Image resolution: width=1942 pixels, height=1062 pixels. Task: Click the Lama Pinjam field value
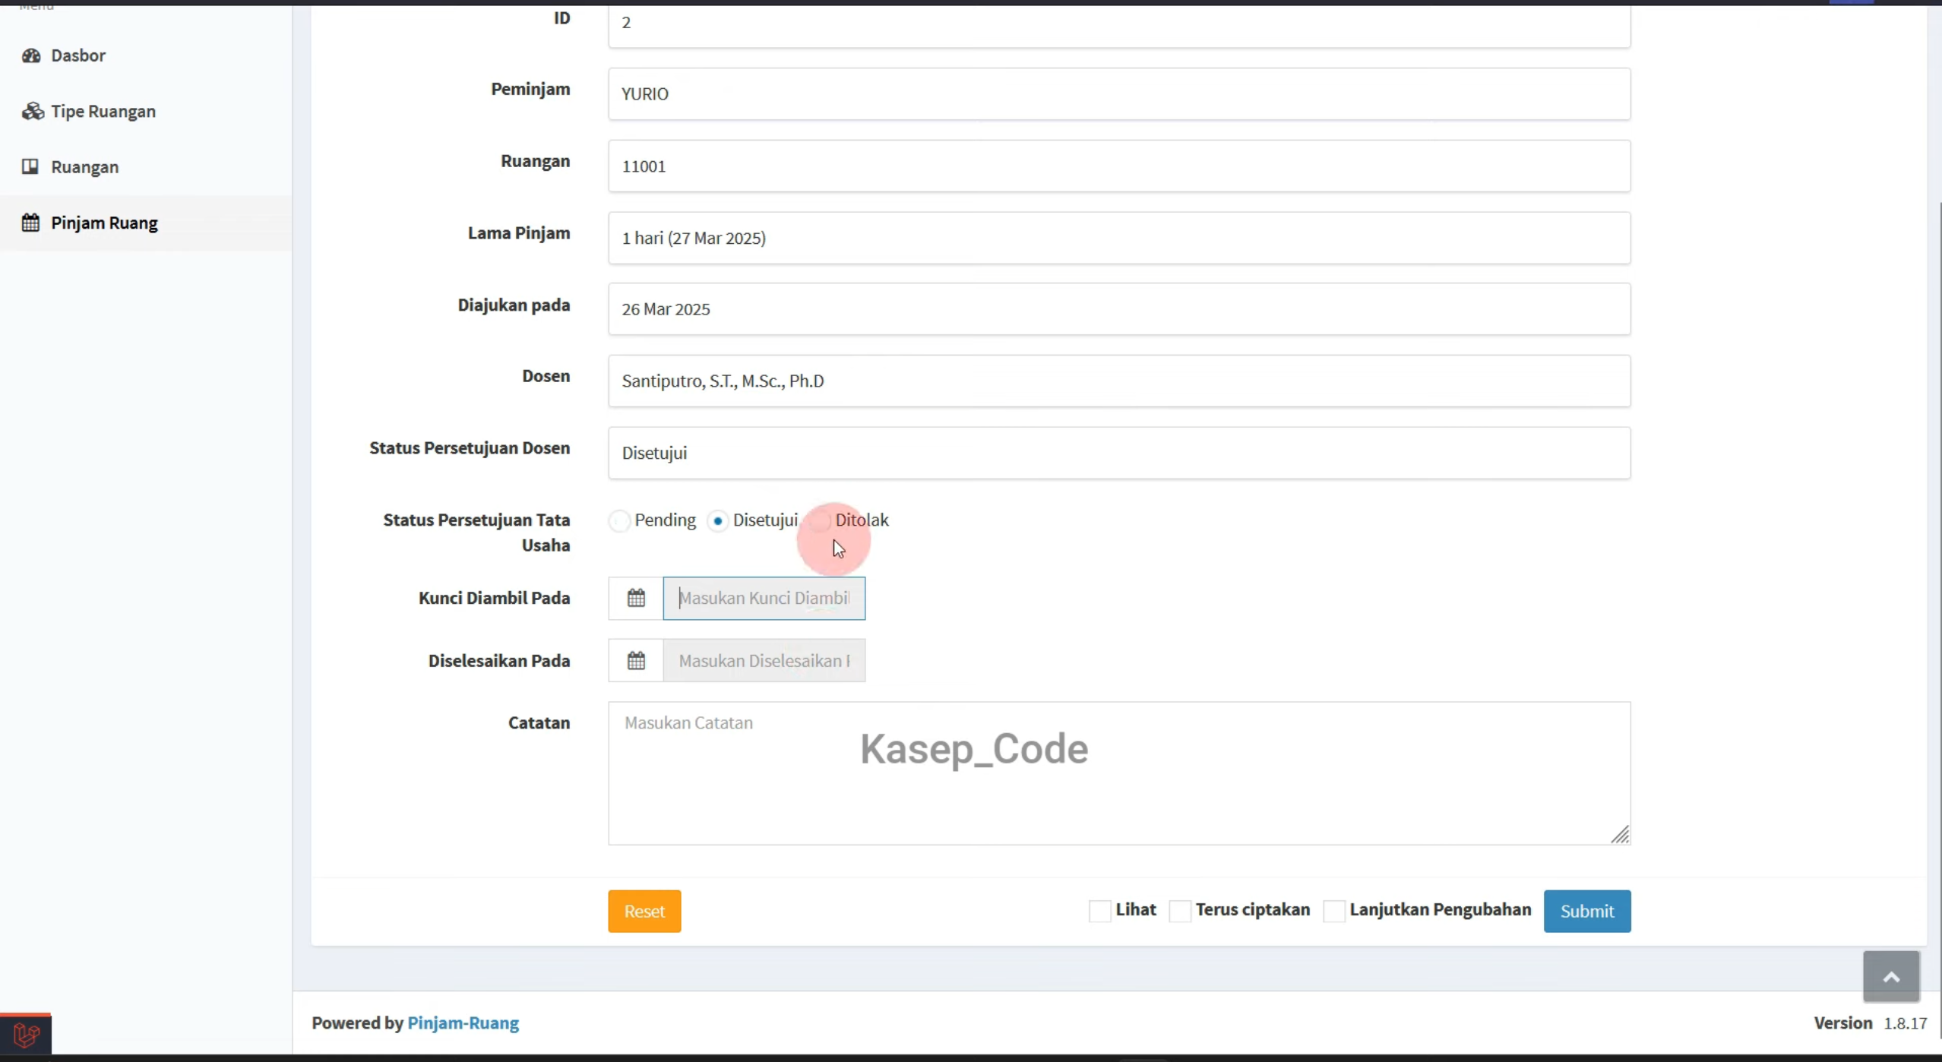pyautogui.click(x=1119, y=238)
